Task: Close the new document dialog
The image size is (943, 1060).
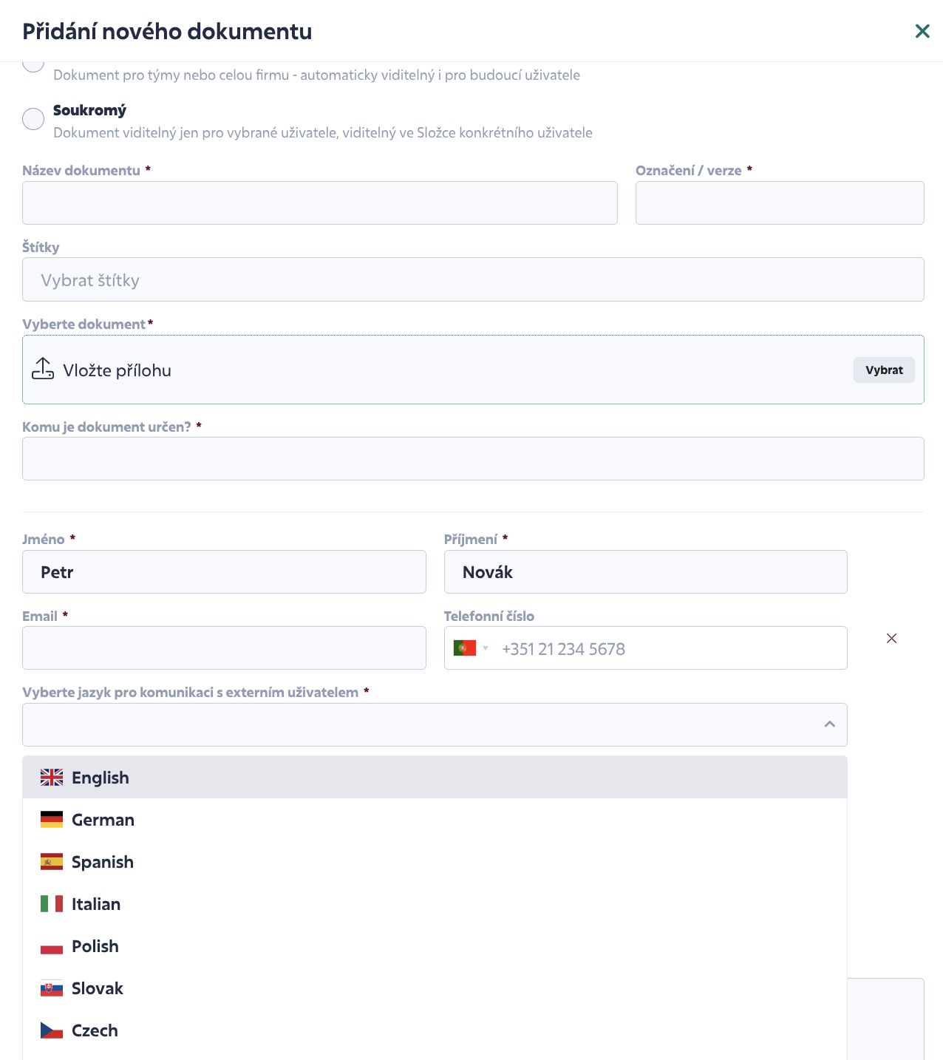Action: (x=922, y=31)
